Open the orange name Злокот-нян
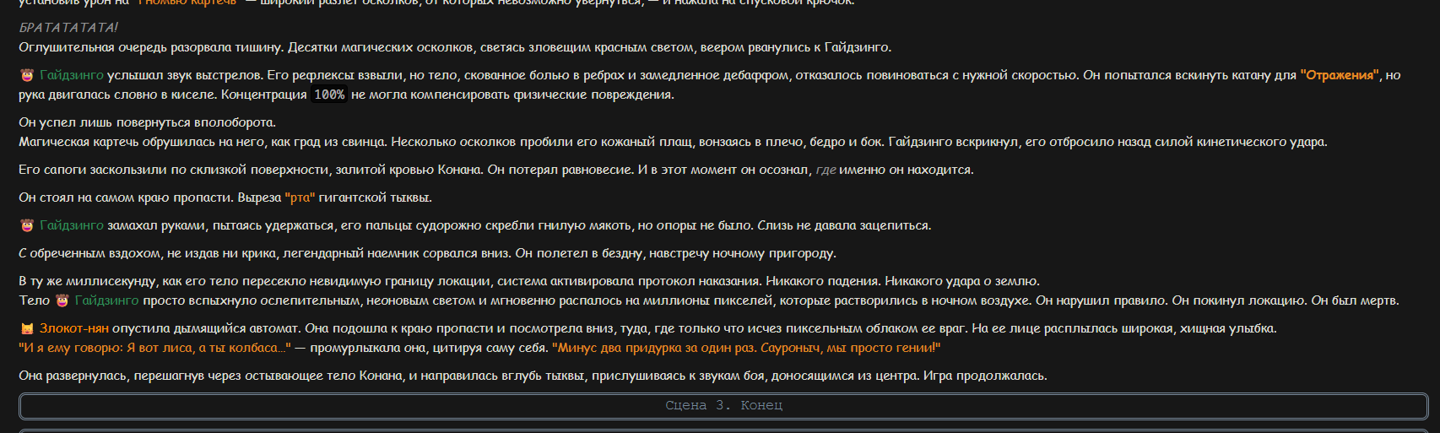Image resolution: width=1440 pixels, height=433 pixels. [x=74, y=329]
